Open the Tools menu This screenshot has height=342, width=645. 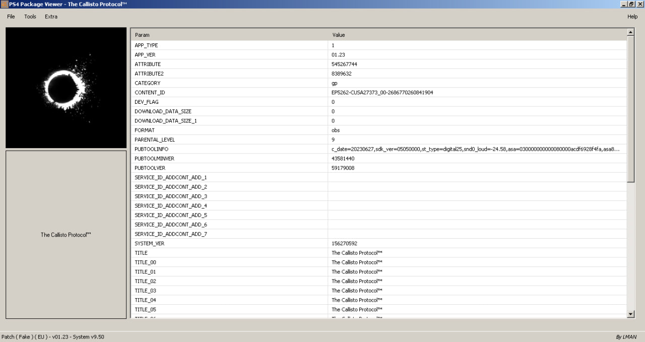click(30, 17)
